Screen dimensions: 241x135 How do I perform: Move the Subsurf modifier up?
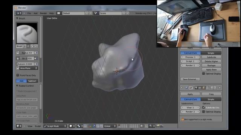pos(212,88)
